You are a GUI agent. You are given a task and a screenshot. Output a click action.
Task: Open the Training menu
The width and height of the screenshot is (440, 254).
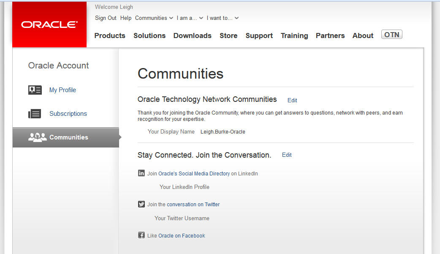[x=294, y=36]
